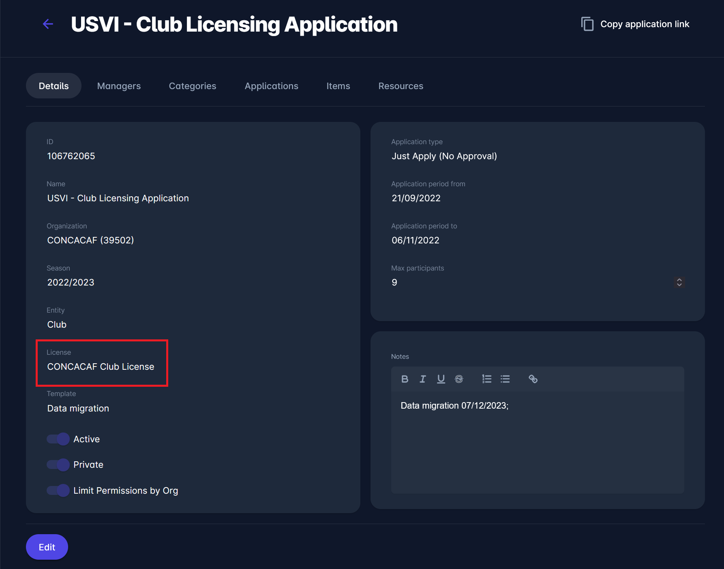Open the Resources tab
Viewport: 724px width, 569px height.
point(401,86)
